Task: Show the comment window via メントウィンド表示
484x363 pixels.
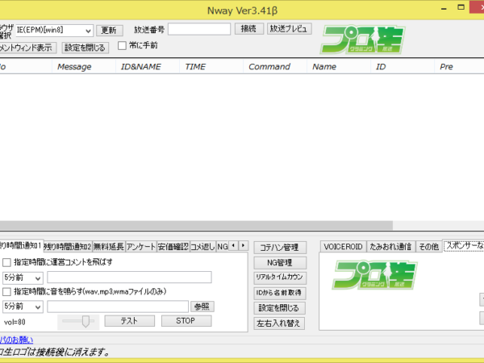Action: pos(27,48)
